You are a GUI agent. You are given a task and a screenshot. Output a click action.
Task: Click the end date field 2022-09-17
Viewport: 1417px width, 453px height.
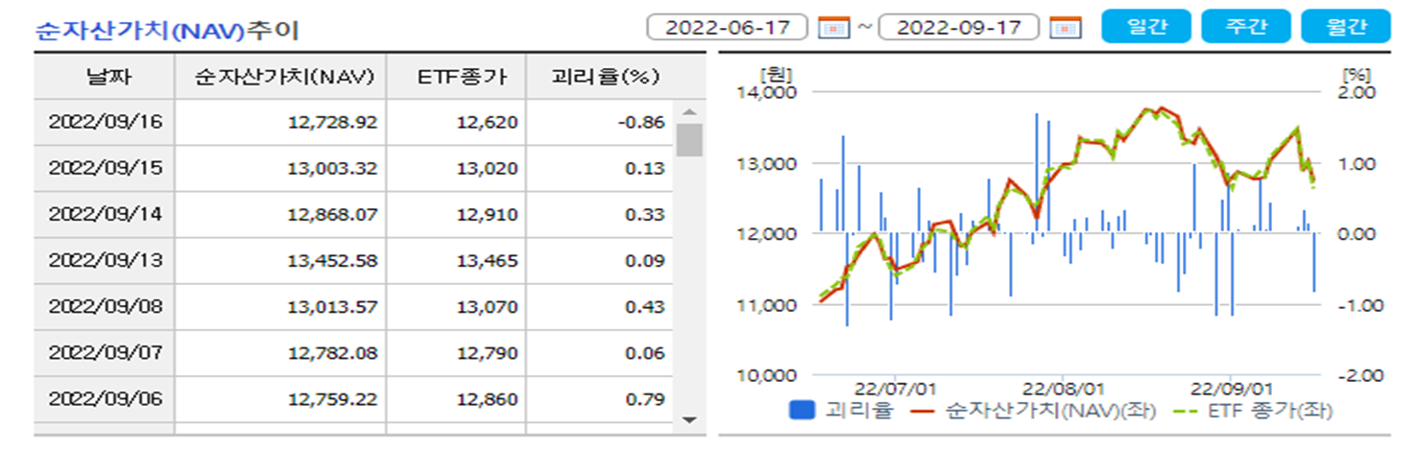pyautogui.click(x=959, y=27)
